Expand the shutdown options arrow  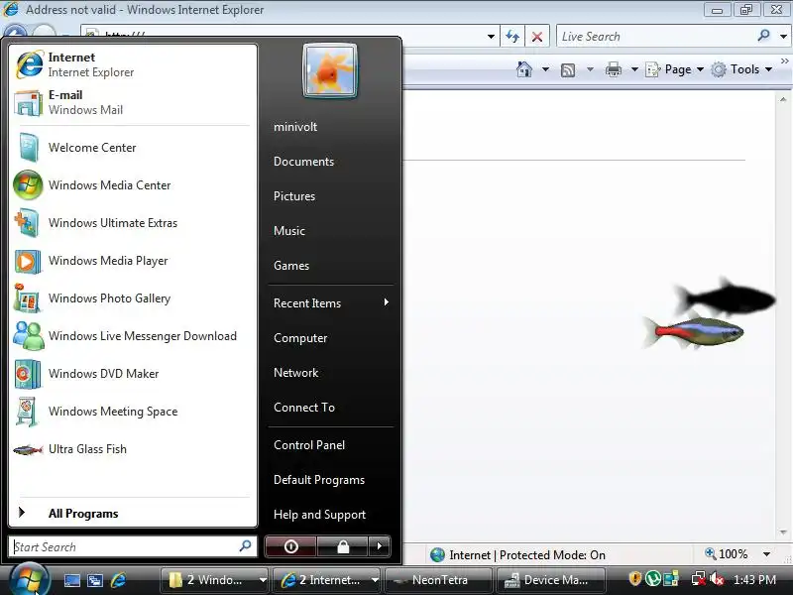[x=380, y=546]
